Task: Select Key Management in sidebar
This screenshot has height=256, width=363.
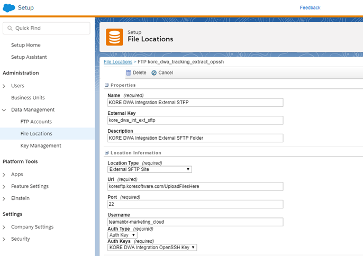Action: 41,145
